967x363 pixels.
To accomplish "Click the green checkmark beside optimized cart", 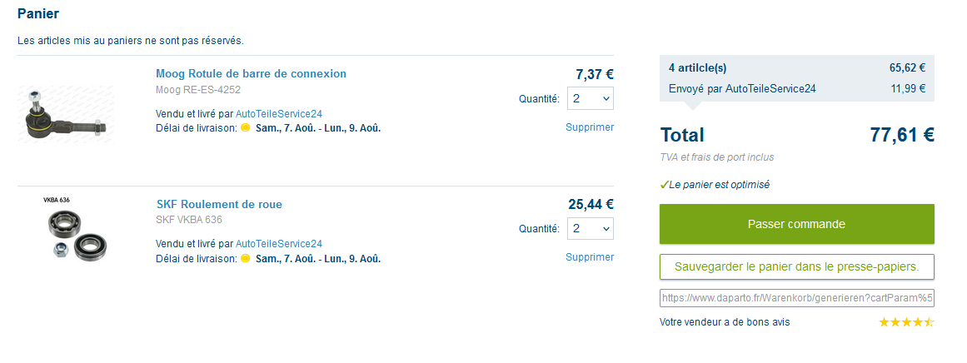I will [664, 185].
